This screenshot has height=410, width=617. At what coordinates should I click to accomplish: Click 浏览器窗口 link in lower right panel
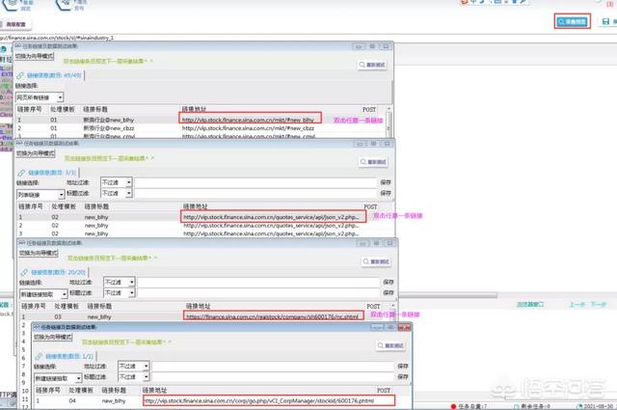[530, 305]
